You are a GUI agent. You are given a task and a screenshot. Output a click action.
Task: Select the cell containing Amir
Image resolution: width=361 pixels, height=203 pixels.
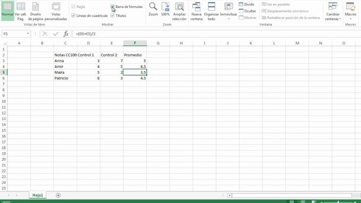[65, 67]
